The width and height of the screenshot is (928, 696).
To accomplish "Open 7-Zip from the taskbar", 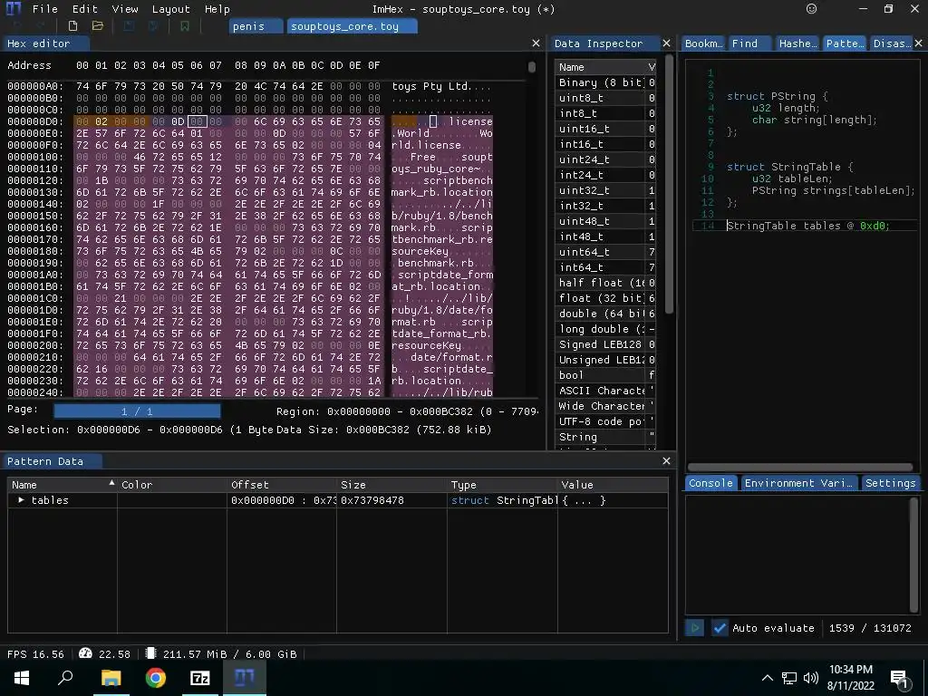I will pyautogui.click(x=200, y=678).
